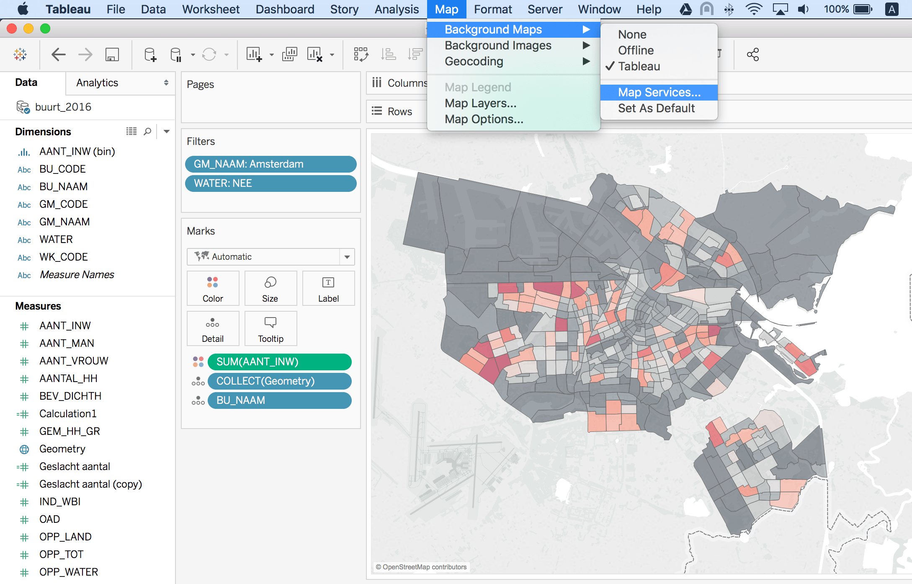Select the Share workbook icon
This screenshot has width=912, height=584.
coord(753,54)
